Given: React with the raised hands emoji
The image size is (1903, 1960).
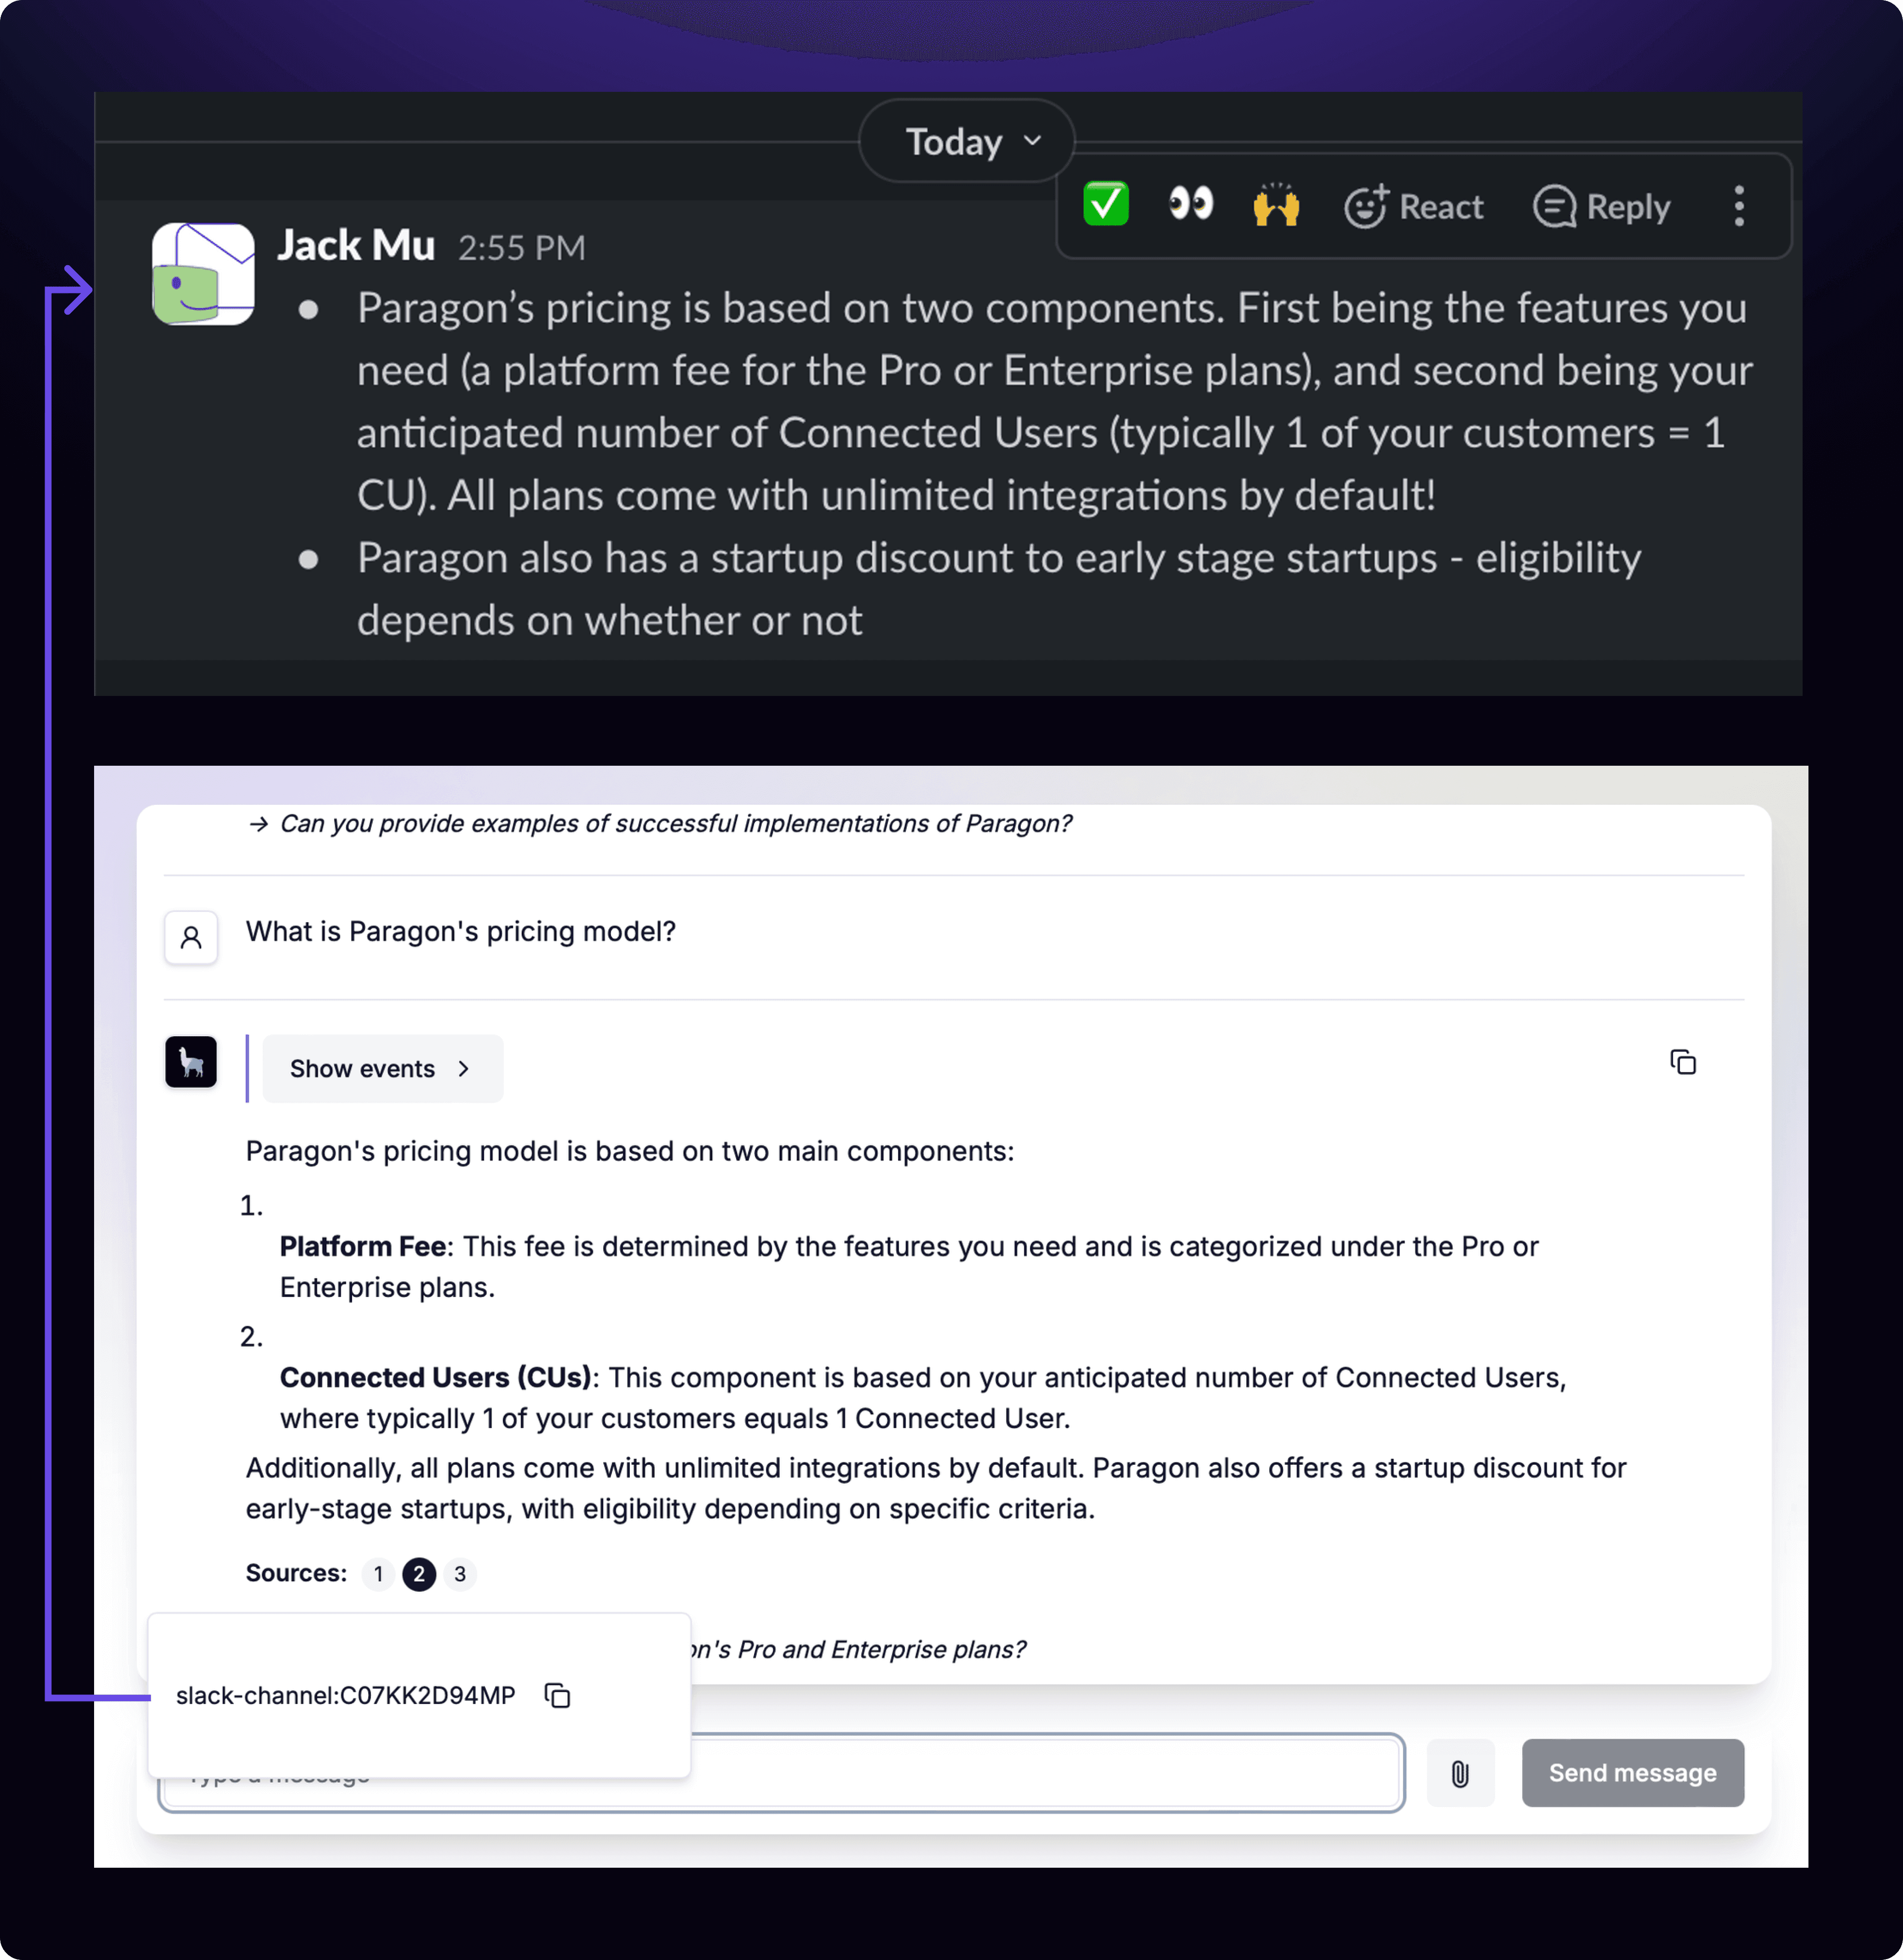Looking at the screenshot, I should pos(1275,206).
